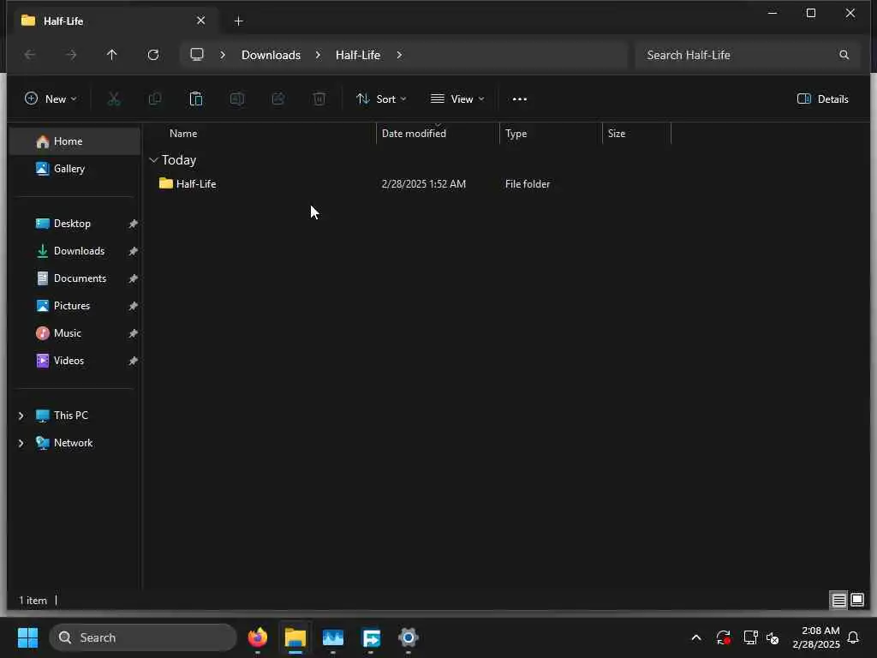The width and height of the screenshot is (877, 658).
Task: Click the Back navigation arrow
Action: (x=30, y=55)
